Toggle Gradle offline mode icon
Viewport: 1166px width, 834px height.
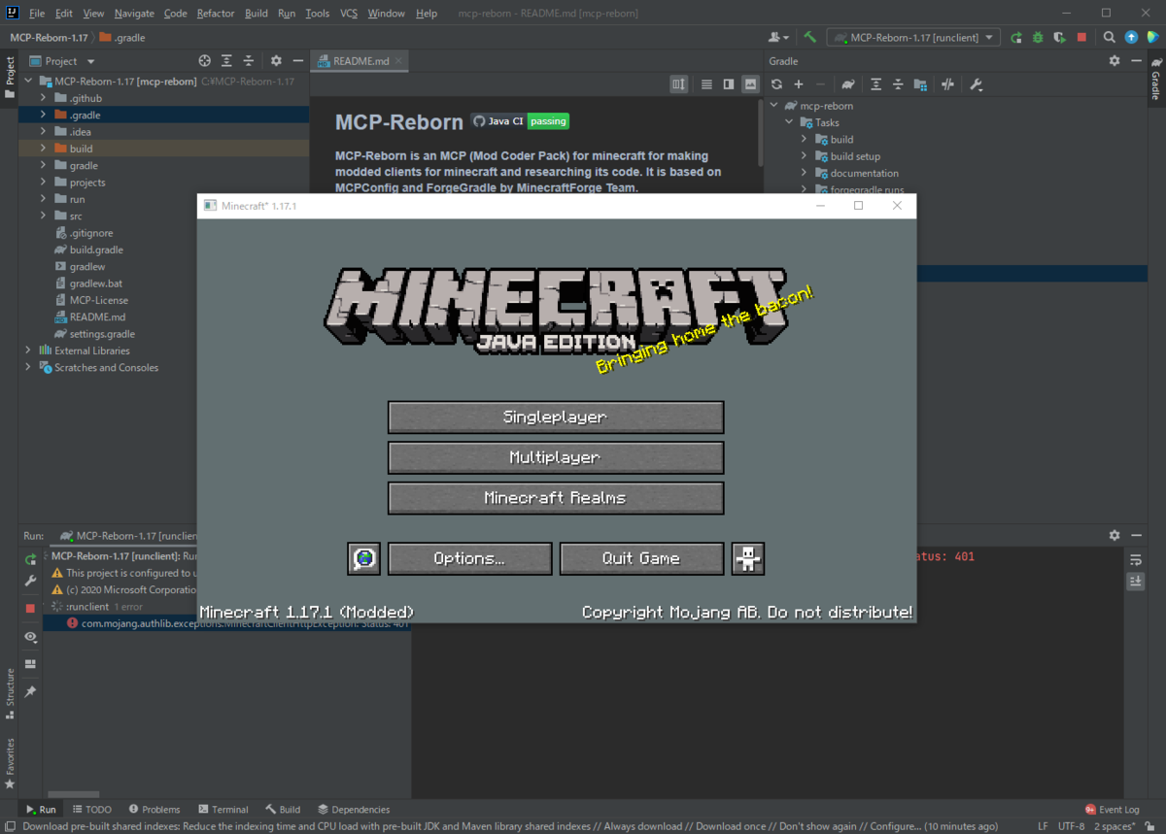point(947,84)
